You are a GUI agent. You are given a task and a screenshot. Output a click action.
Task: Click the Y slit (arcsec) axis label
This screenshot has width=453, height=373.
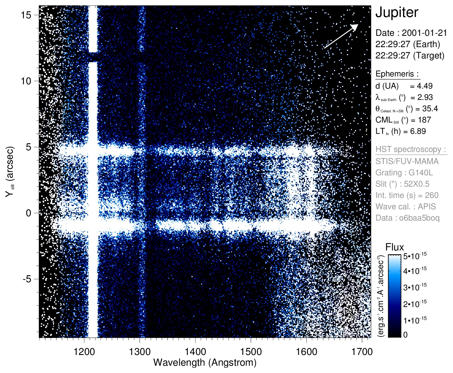(9, 172)
